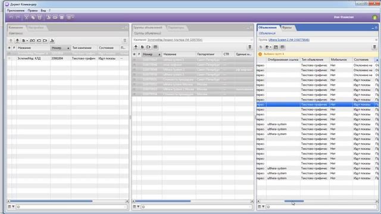Open the Вид menu
Screen dimensions: 381x214
click(43, 11)
